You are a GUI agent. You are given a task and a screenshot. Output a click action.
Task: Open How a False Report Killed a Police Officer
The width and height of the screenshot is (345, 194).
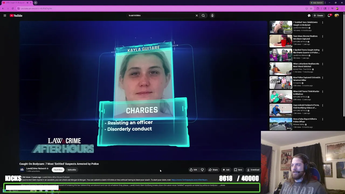pos(305,120)
